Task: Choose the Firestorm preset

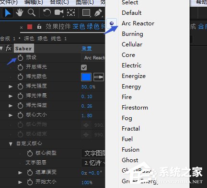Action: pyautogui.click(x=135, y=108)
